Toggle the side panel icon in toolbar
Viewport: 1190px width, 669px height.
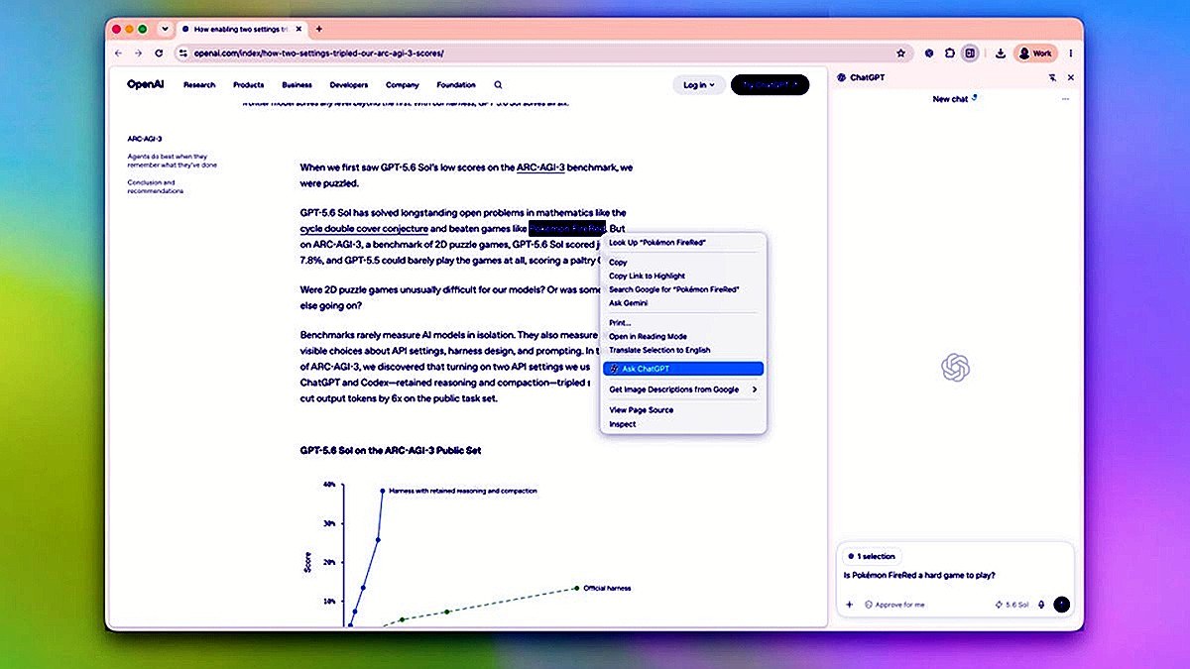pyautogui.click(x=971, y=53)
